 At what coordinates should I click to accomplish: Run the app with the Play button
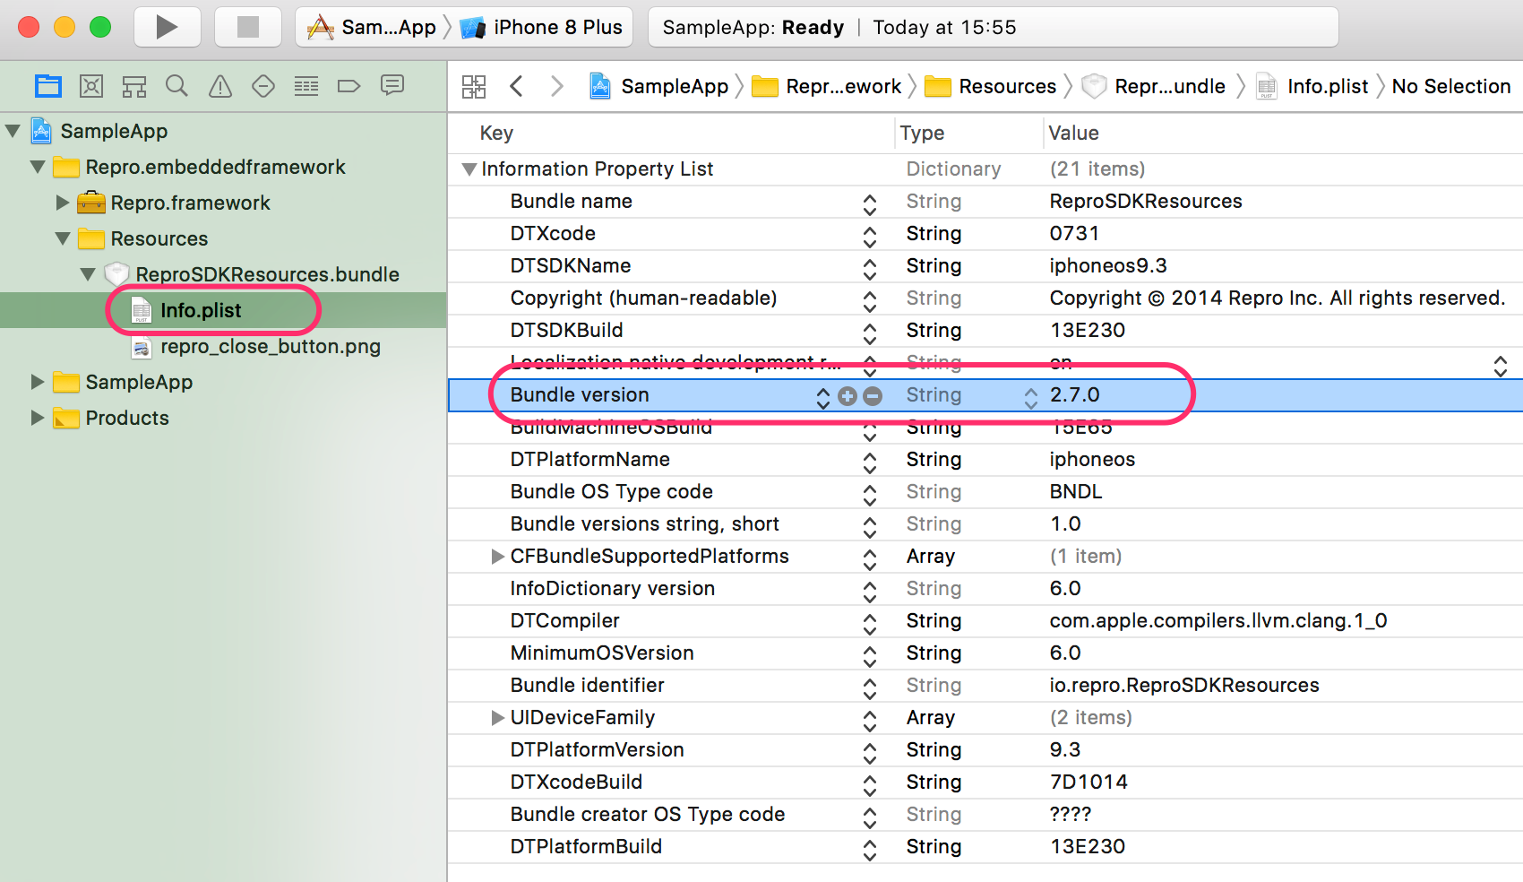point(167,27)
